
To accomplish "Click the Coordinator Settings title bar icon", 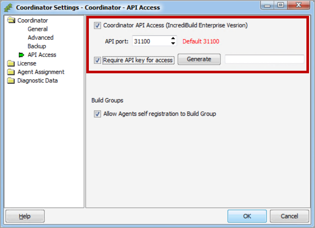I will click(x=8, y=7).
